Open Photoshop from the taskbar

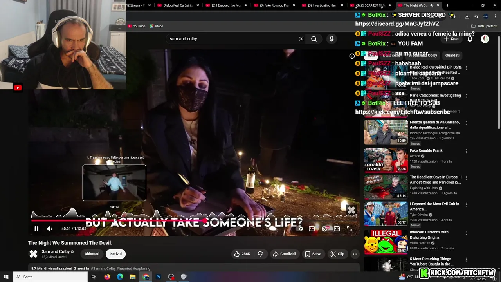coord(159,277)
